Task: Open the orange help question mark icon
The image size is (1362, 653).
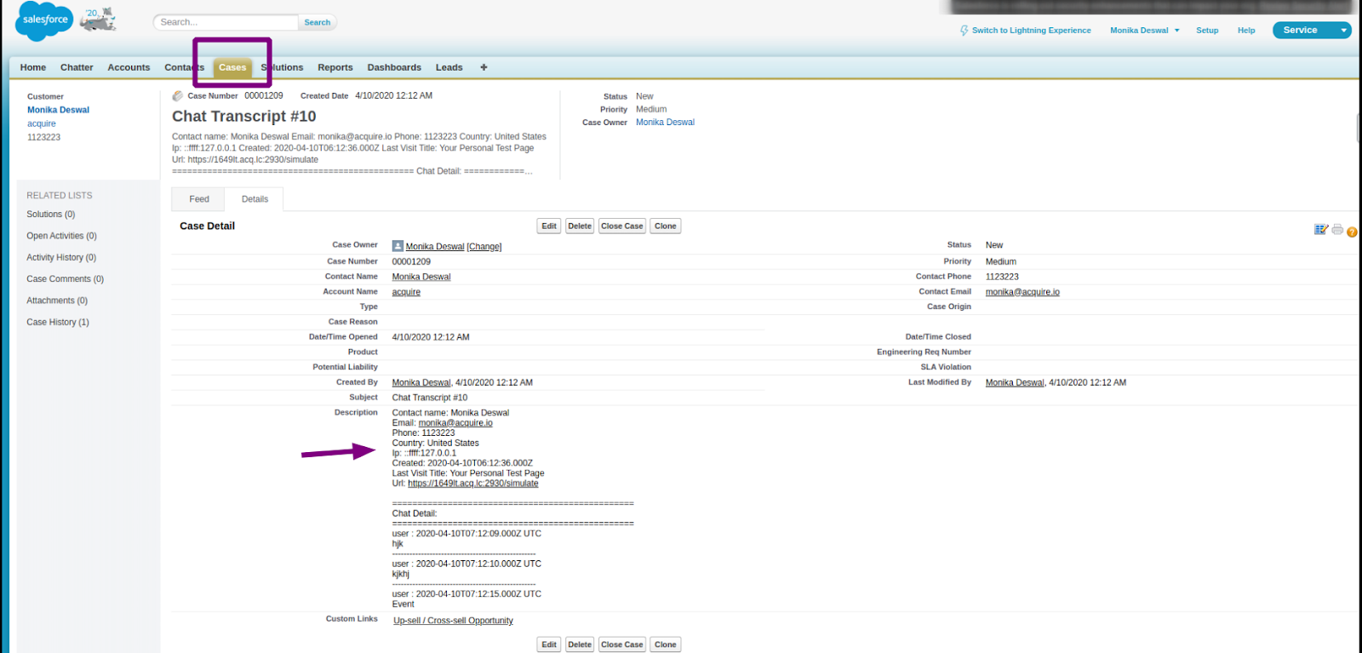Action: click(x=1352, y=232)
